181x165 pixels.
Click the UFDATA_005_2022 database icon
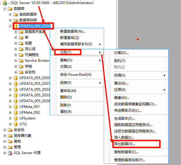coord(16,89)
